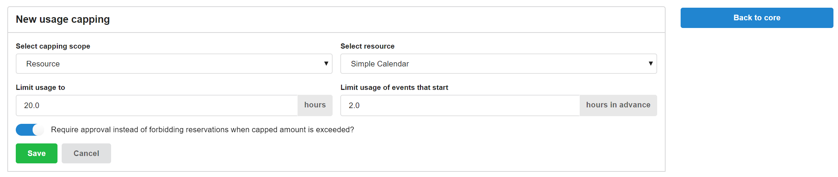Click the 'New usage capping' panel heading
The height and width of the screenshot is (177, 838).
63,20
